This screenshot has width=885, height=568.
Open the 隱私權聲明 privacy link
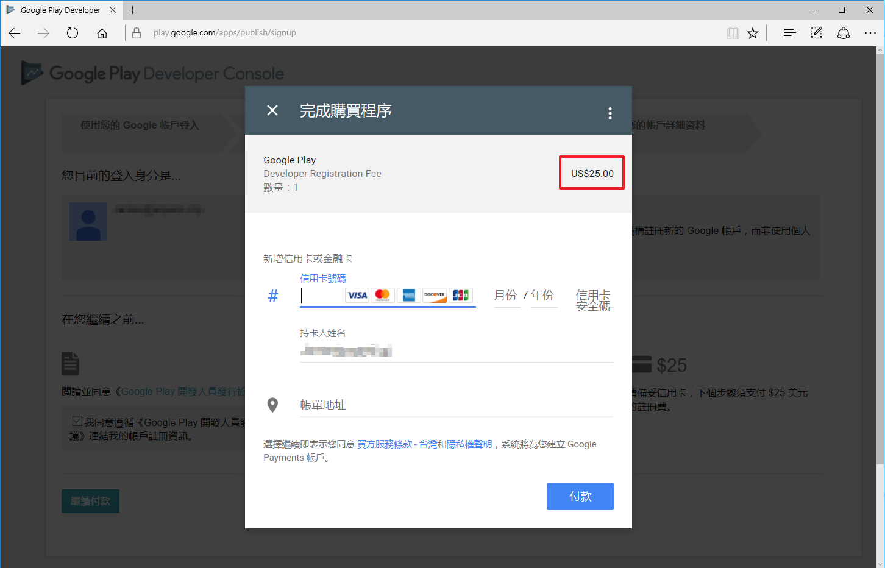pos(469,444)
